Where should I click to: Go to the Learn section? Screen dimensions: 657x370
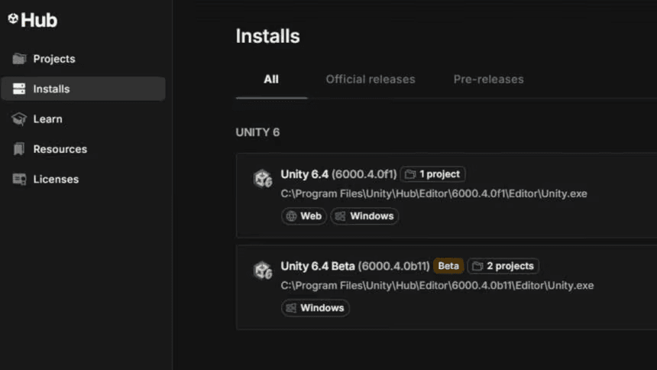pyautogui.click(x=83, y=118)
